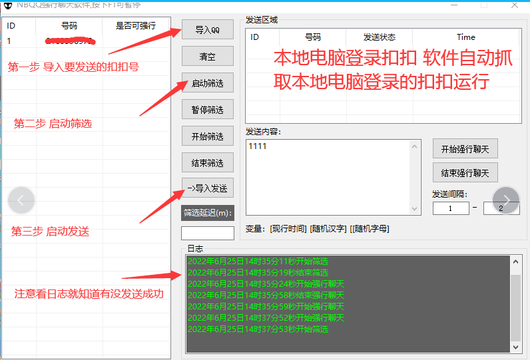This screenshot has width=530, height=360.
Task: Click 发送状态 column header
Action: [x=380, y=37]
